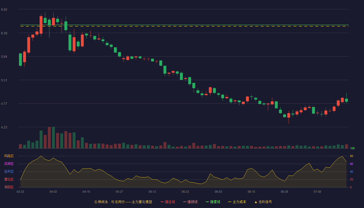Click the 04-27 date label
The height and width of the screenshot is (208, 364).
click(119, 192)
